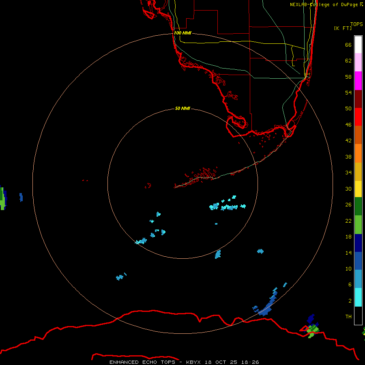Pick the magenta legend swatch beside 58
Screen dimensions: 365x365
[x=358, y=81]
